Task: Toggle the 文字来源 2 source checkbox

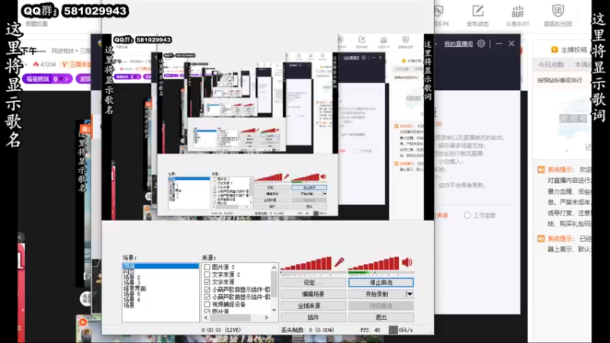Action: 207,274
